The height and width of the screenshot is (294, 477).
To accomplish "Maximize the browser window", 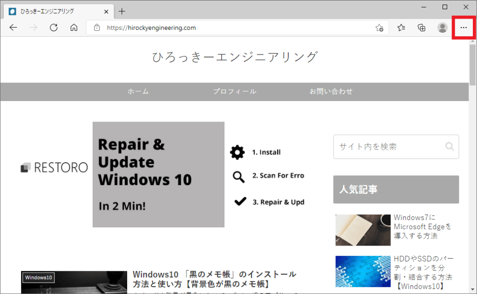I will 445,7.
